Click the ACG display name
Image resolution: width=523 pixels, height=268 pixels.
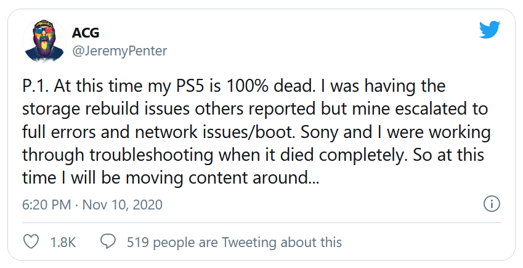click(x=86, y=33)
